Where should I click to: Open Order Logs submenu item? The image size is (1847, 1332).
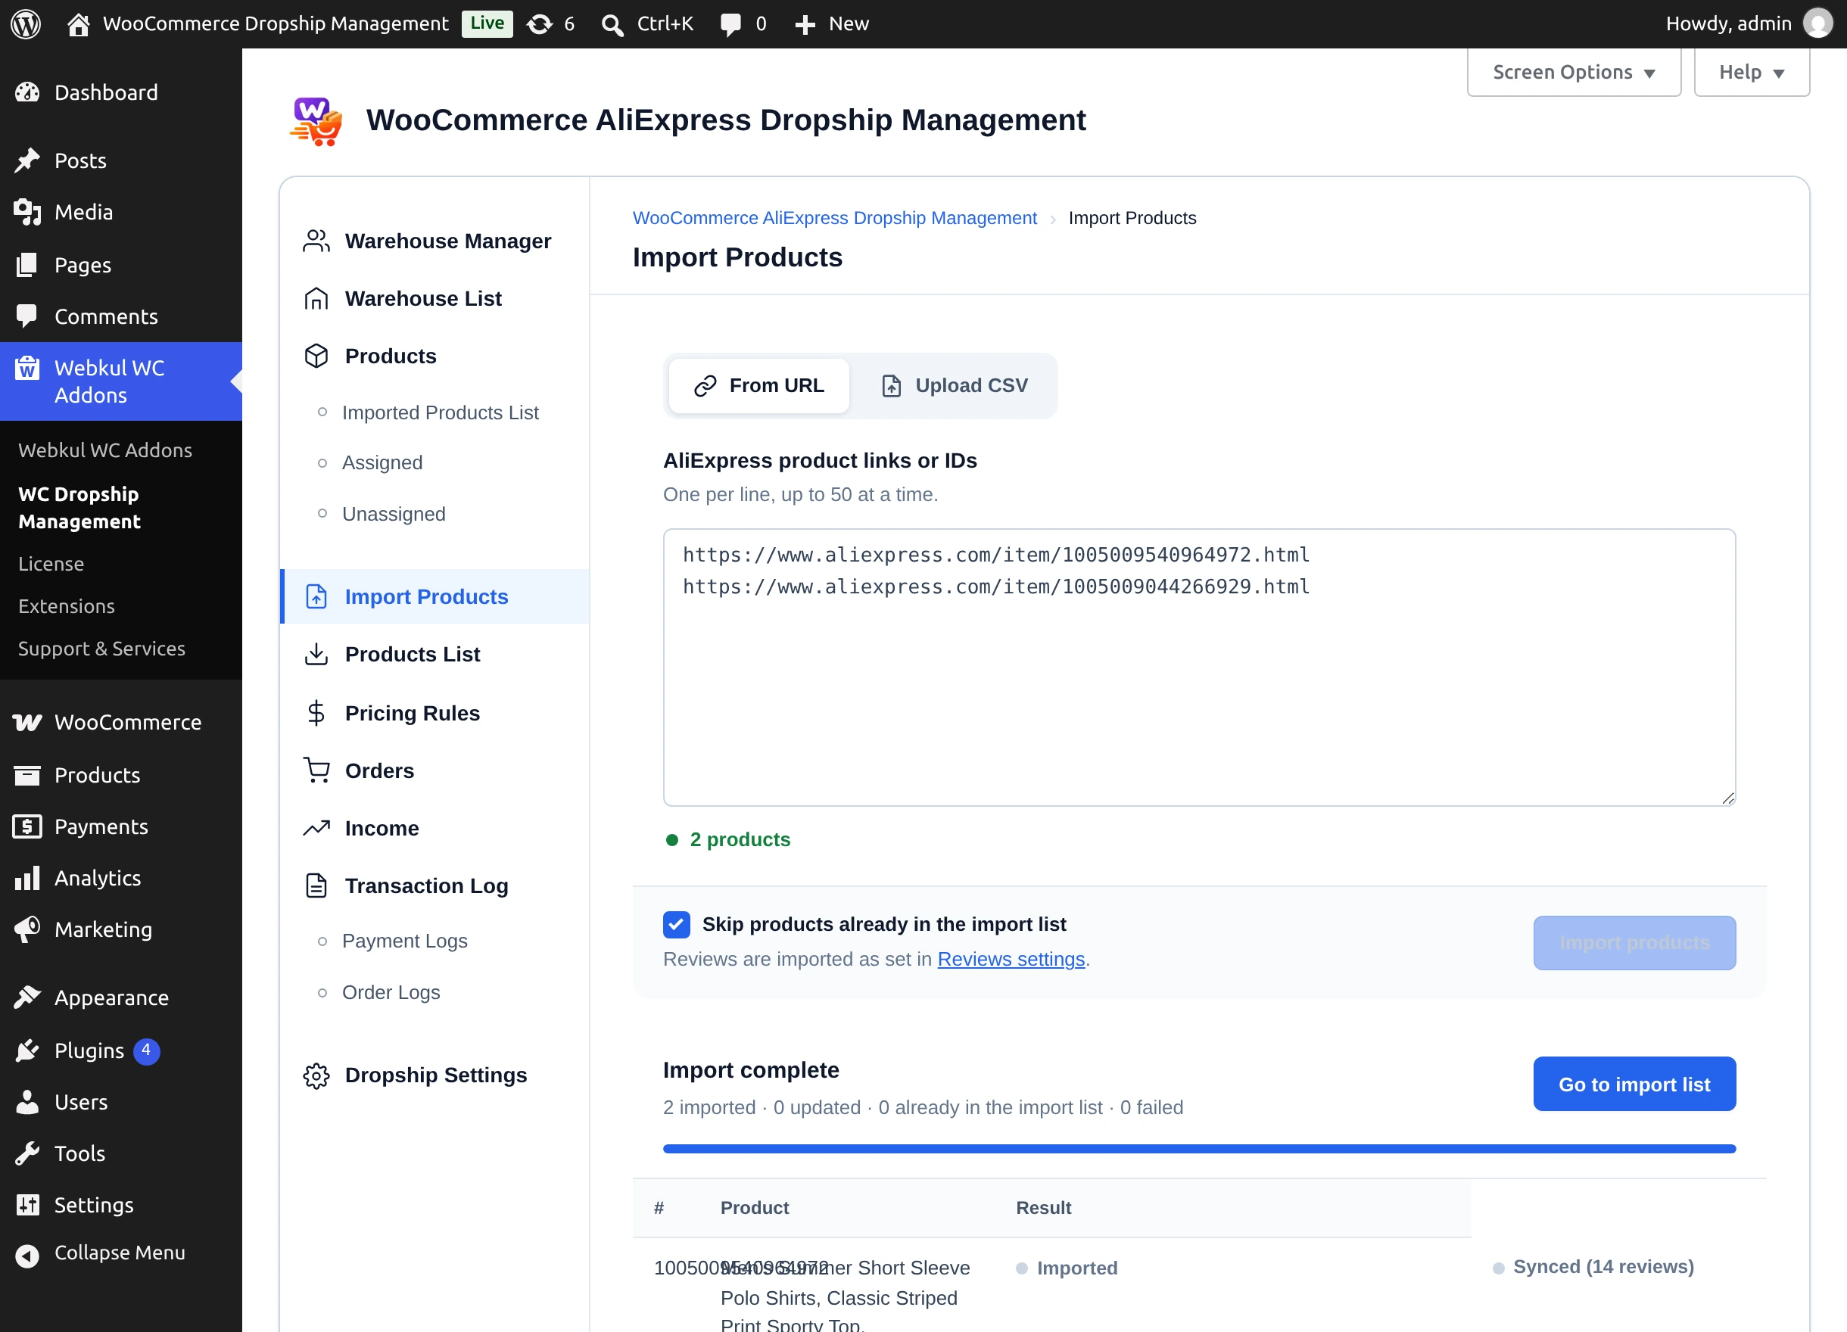coord(391,992)
